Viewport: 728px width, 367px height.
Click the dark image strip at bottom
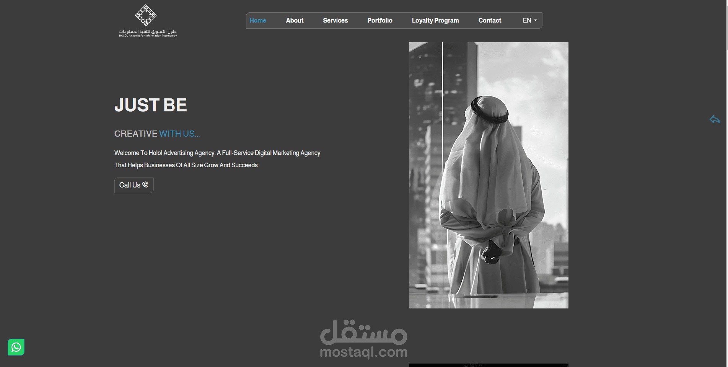click(489, 365)
